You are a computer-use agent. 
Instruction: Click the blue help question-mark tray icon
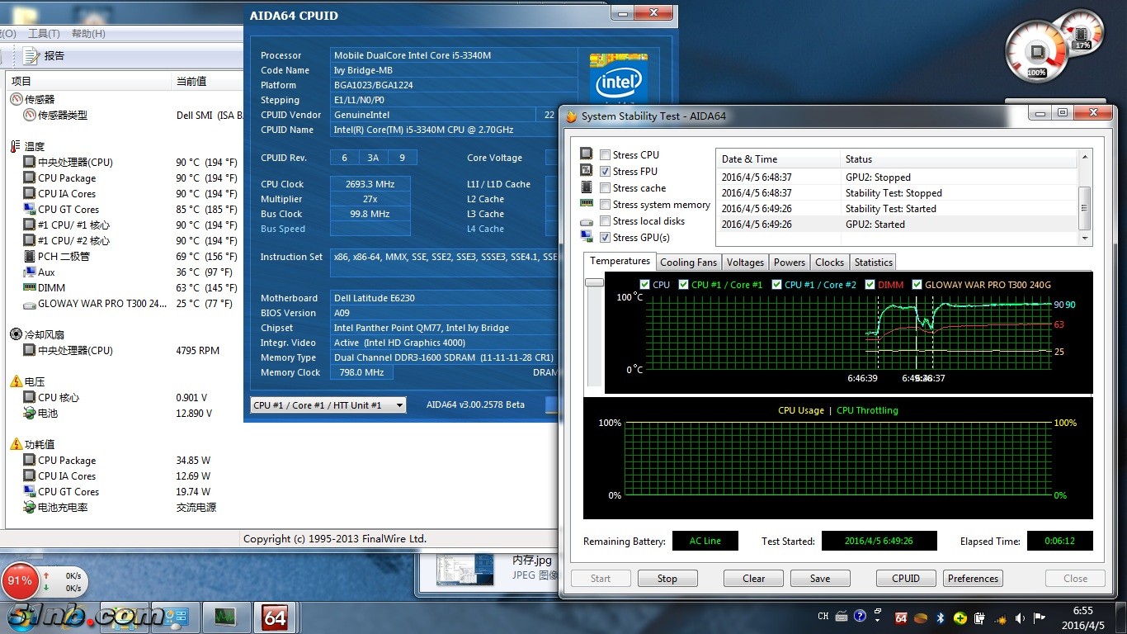(861, 616)
